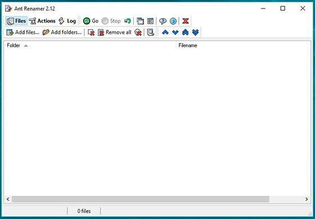Close the Ant Renamer window

[x=303, y=8]
